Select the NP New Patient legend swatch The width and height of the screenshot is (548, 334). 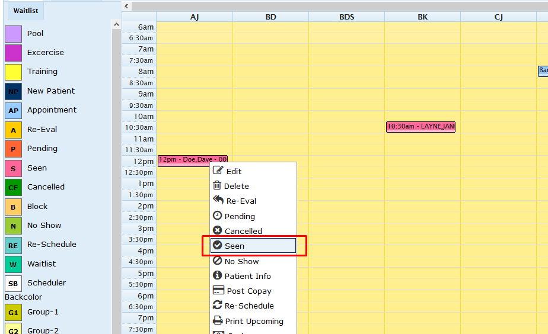point(13,91)
